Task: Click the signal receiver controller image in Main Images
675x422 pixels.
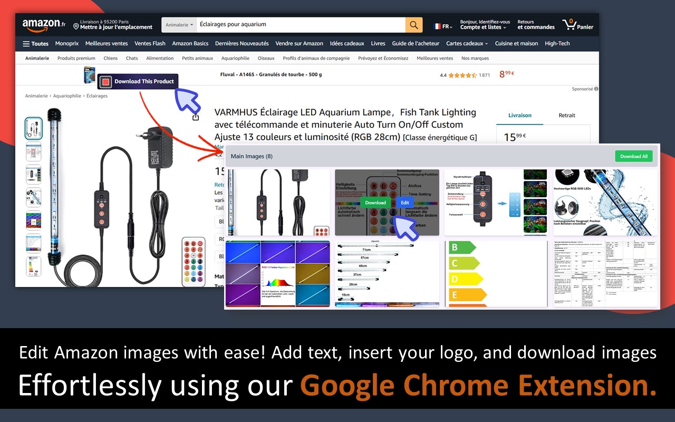Action: [496, 202]
